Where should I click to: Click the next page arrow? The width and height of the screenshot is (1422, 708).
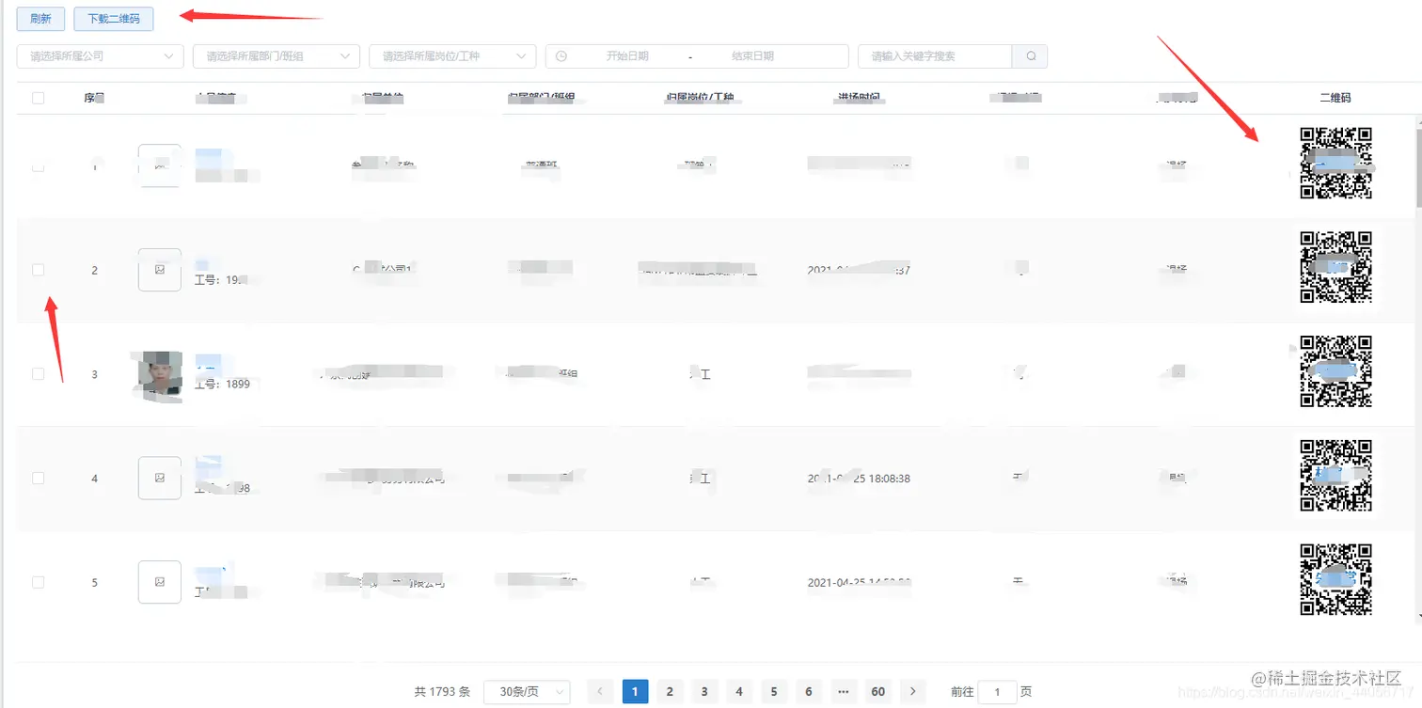[x=913, y=692]
